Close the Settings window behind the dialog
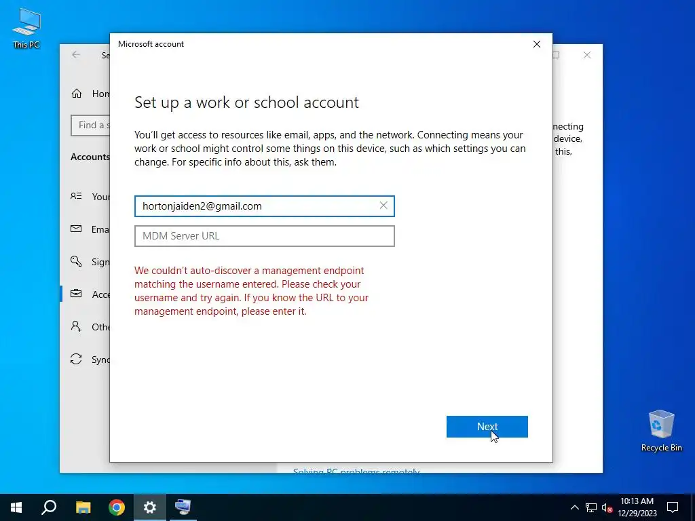The image size is (695, 521). (x=587, y=55)
